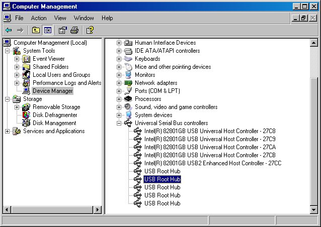Viewport: 321px width, 227px height.
Task: Open Properties via the toolbar icon
Action: tap(63, 30)
